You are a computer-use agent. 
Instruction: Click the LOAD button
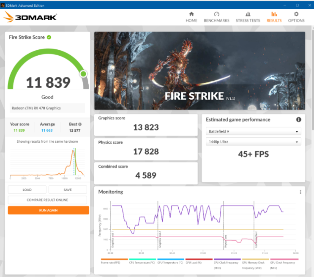tap(27, 190)
